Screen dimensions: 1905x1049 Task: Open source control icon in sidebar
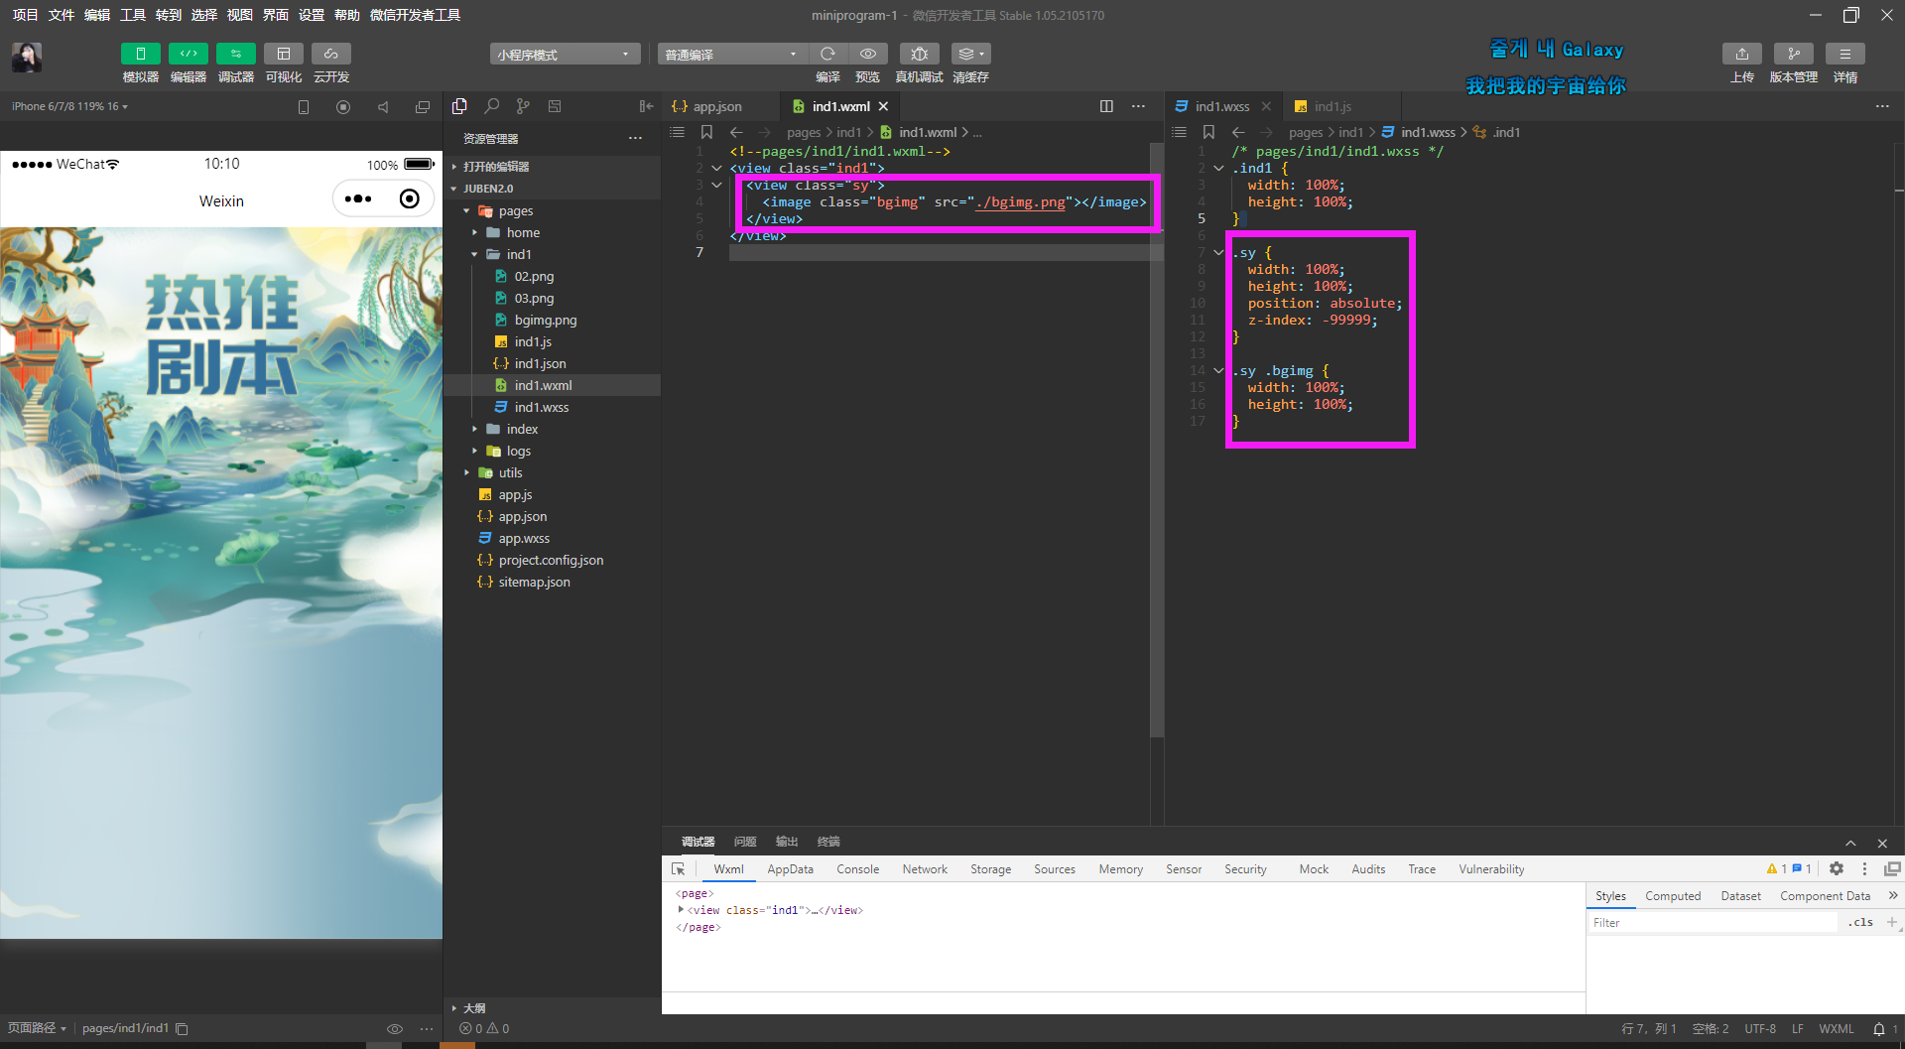coord(523,106)
